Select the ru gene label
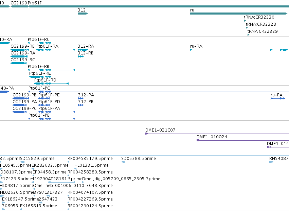 [x=192, y=10]
